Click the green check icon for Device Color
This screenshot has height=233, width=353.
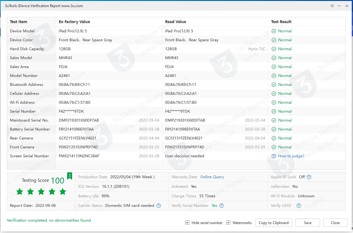pos(274,40)
